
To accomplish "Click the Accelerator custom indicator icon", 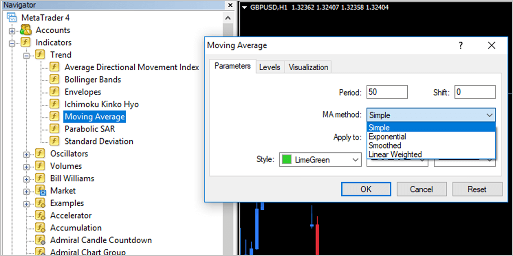I will tap(40, 215).
